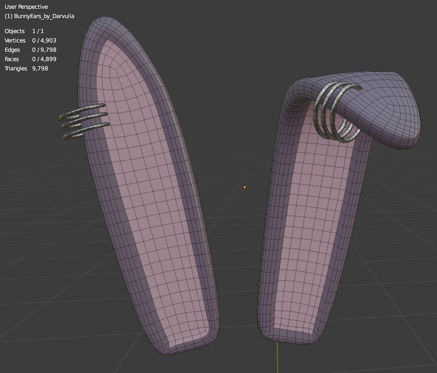This screenshot has height=373, width=437.
Task: Click the Objects 1/1 statistic
Action: [23, 31]
